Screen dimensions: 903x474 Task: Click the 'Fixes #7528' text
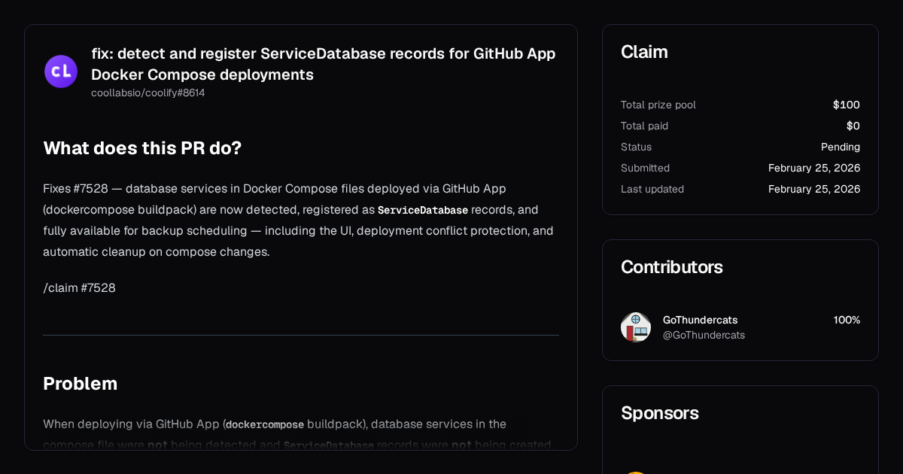pyautogui.click(x=75, y=188)
